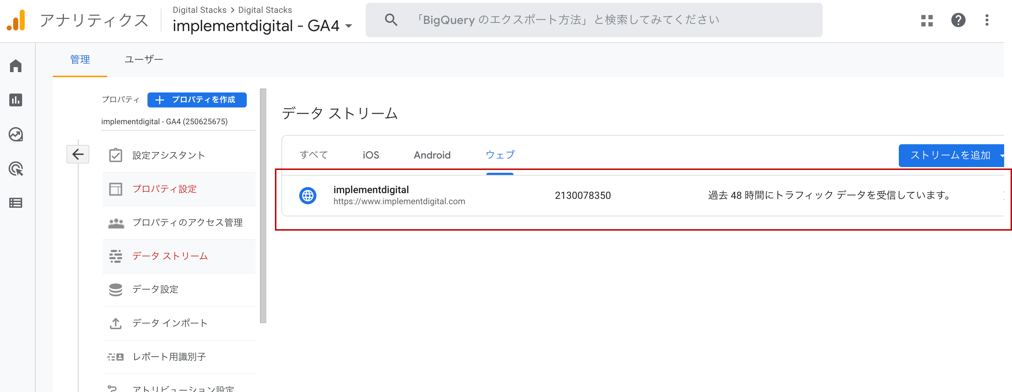
Task: Select the ウェブ stream filter tab
Action: [500, 155]
